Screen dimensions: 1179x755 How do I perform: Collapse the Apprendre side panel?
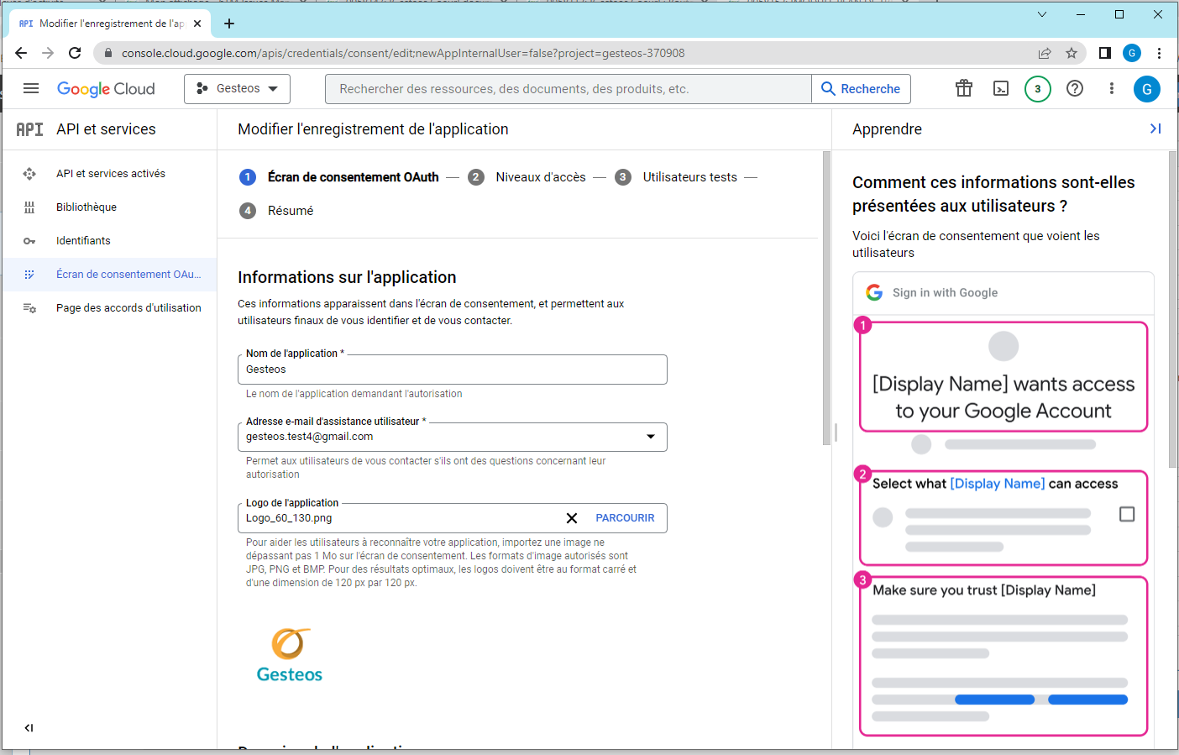(x=1155, y=128)
